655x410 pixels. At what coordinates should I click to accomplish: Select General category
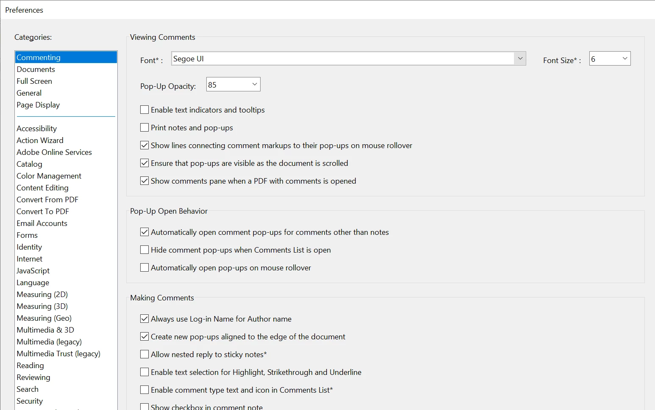click(x=66, y=93)
